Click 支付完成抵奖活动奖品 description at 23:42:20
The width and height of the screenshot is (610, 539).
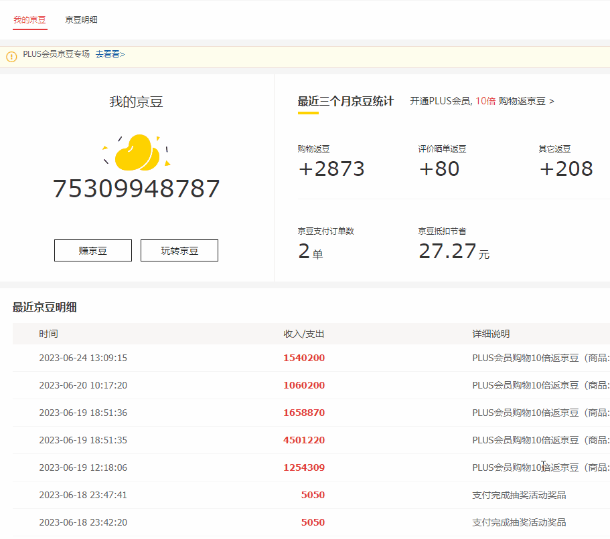pos(519,522)
